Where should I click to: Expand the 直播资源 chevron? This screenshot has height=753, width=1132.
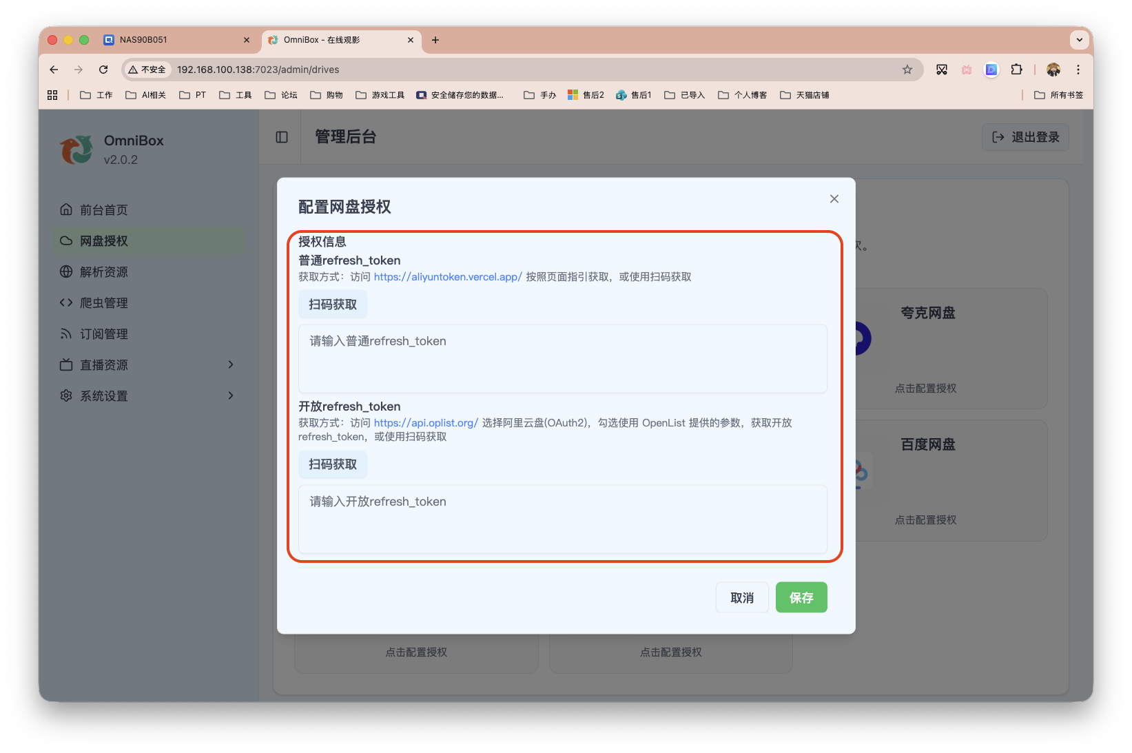(x=231, y=364)
